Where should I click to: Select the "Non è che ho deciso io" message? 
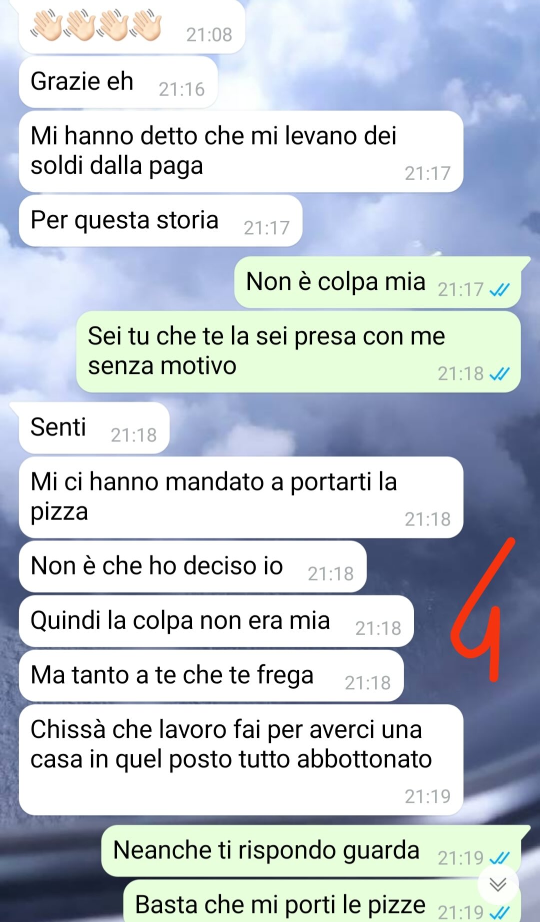pos(192,567)
